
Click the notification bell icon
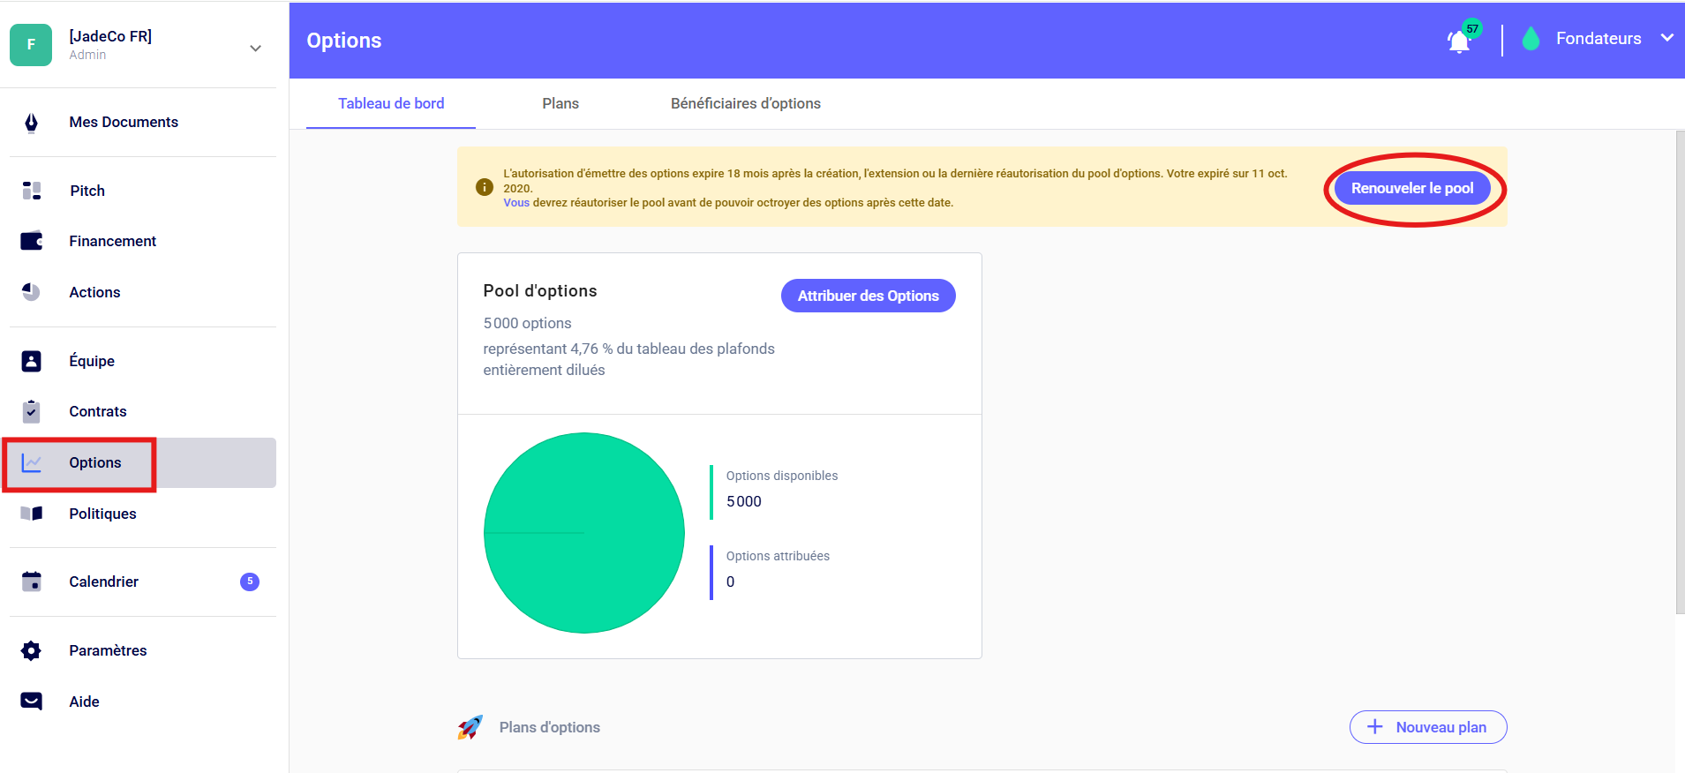1459,41
